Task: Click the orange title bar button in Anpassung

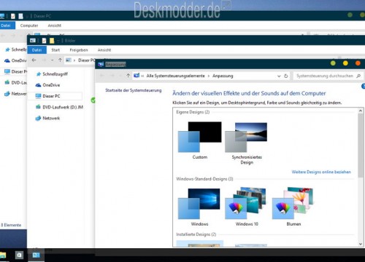Action: point(358,63)
